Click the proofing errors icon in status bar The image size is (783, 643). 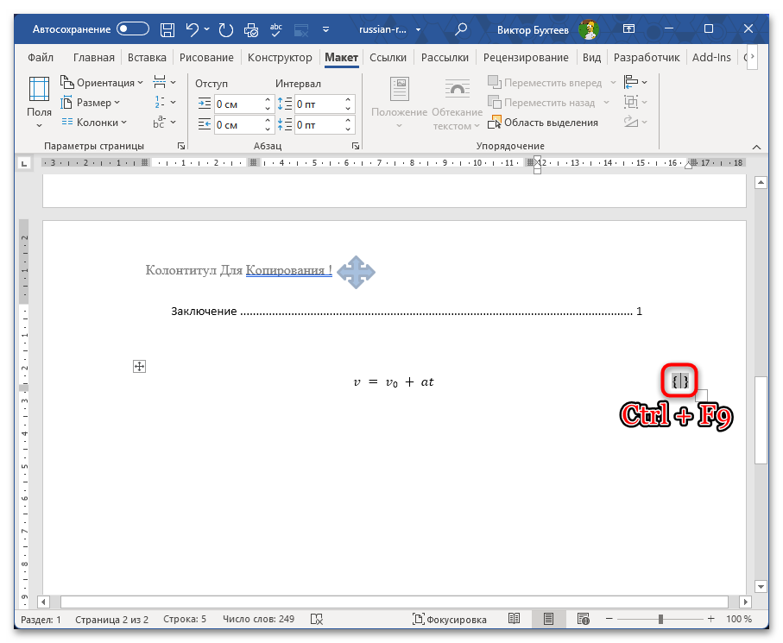click(317, 620)
